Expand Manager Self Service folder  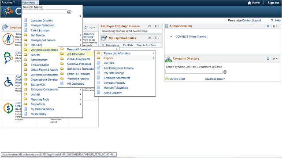(43, 40)
